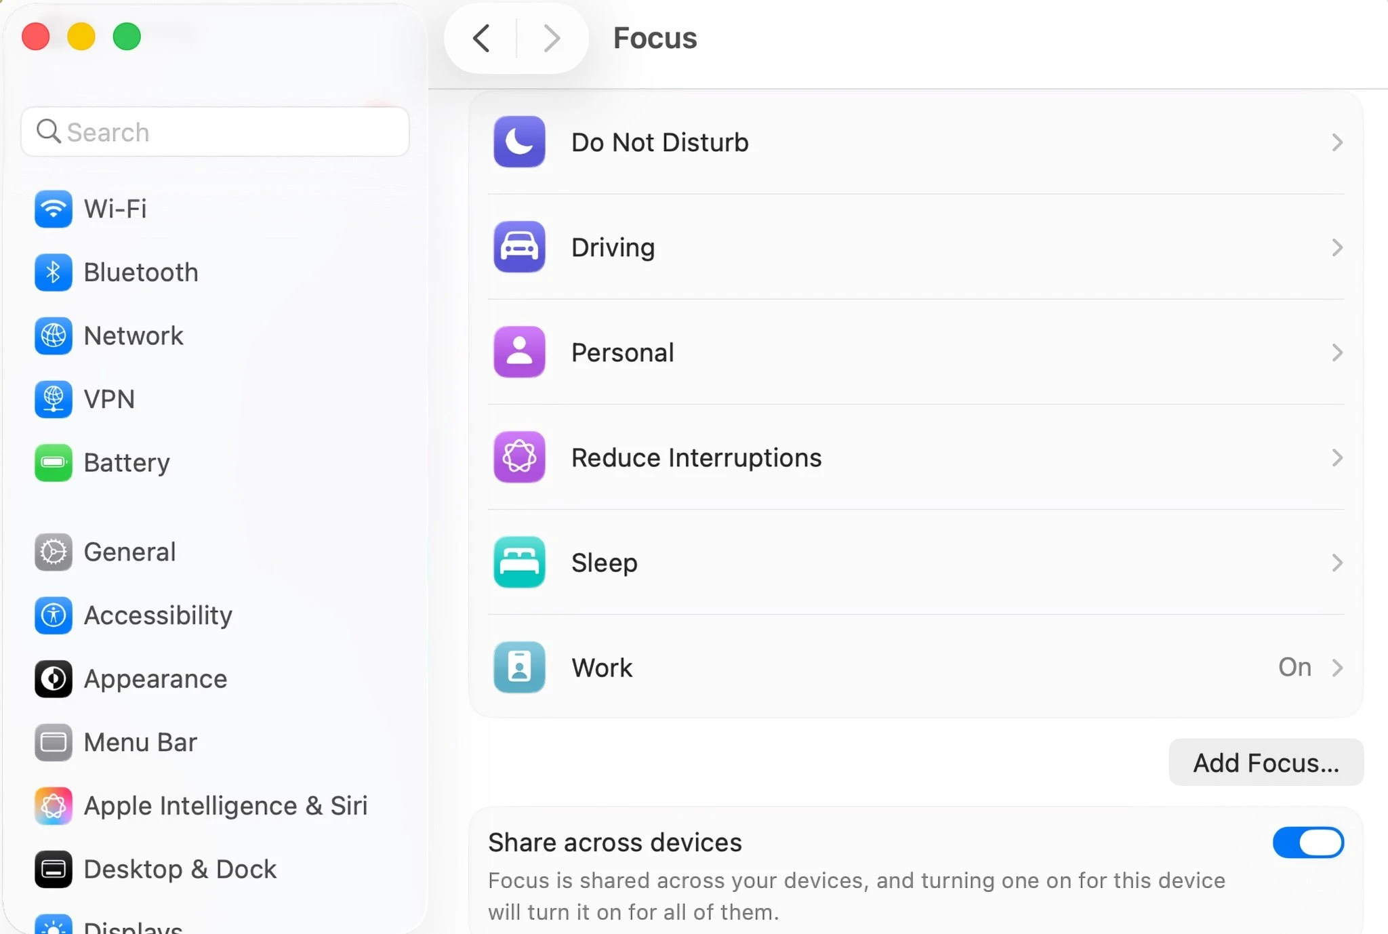Click the General gear icon

click(x=53, y=552)
